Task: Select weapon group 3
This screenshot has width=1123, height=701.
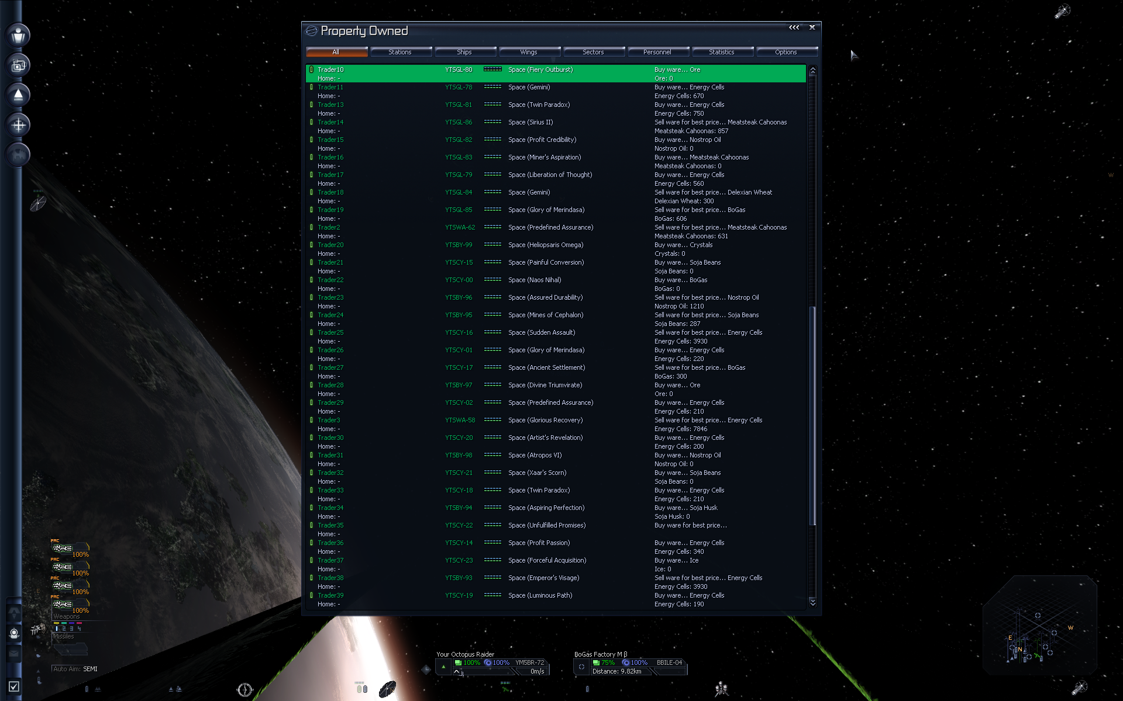Action: point(71,629)
